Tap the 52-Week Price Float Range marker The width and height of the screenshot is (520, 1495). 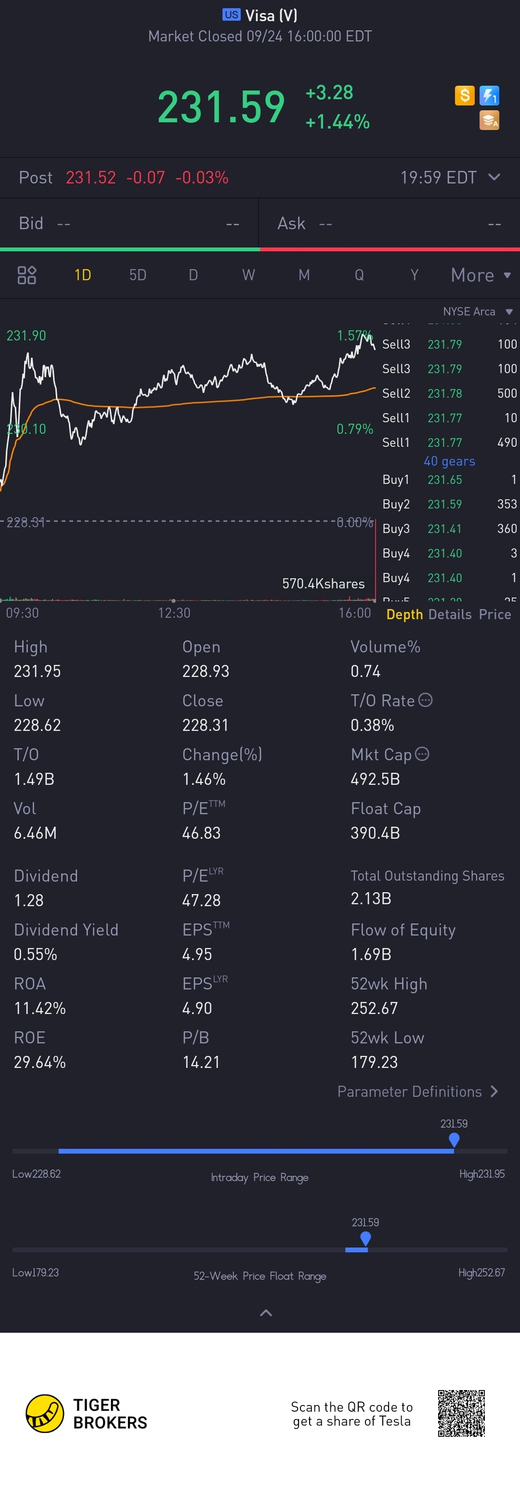(x=365, y=1238)
